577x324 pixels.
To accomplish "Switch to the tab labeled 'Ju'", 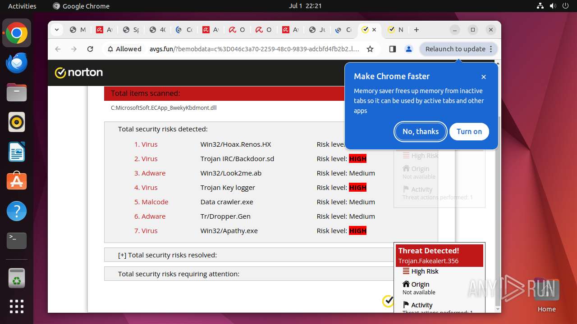I will (317, 30).
